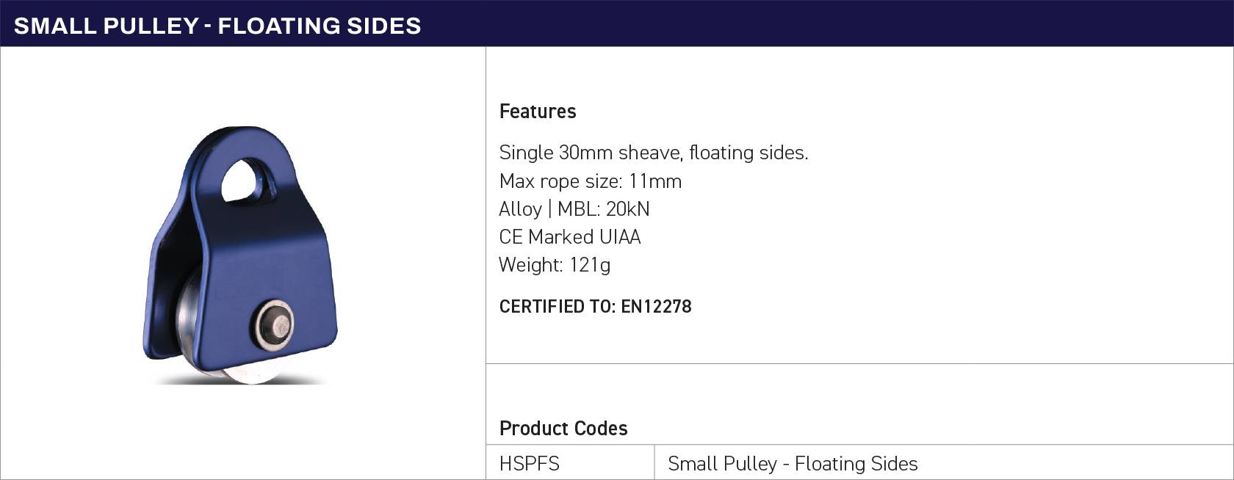Click the EN12278 standard number
This screenshot has width=1234, height=480.
pyautogui.click(x=656, y=307)
